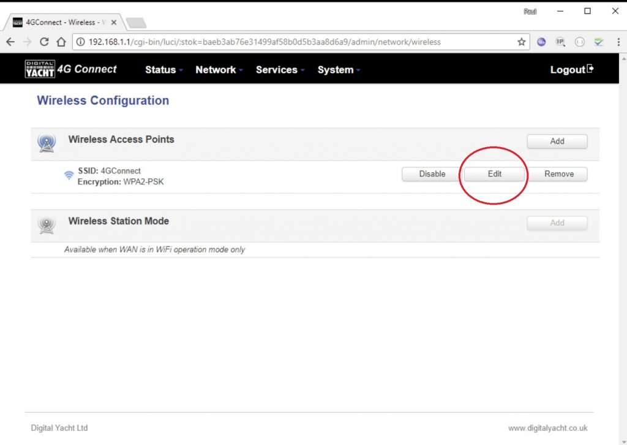Click the address bar URL field
The image size is (627, 445).
[x=294, y=42]
